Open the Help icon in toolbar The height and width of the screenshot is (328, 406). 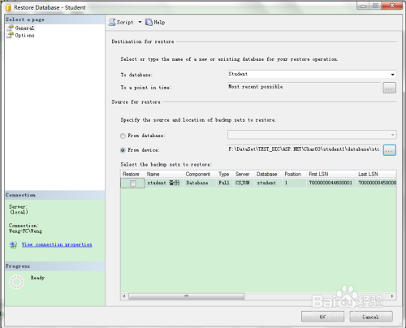[x=149, y=22]
